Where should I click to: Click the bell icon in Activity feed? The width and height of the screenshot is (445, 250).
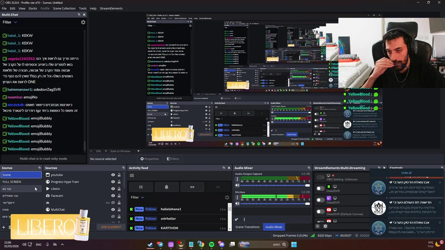[167, 187]
